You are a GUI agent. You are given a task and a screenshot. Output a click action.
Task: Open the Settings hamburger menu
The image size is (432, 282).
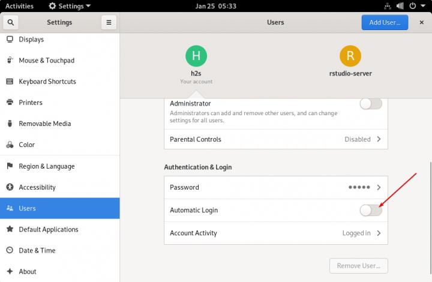click(109, 23)
